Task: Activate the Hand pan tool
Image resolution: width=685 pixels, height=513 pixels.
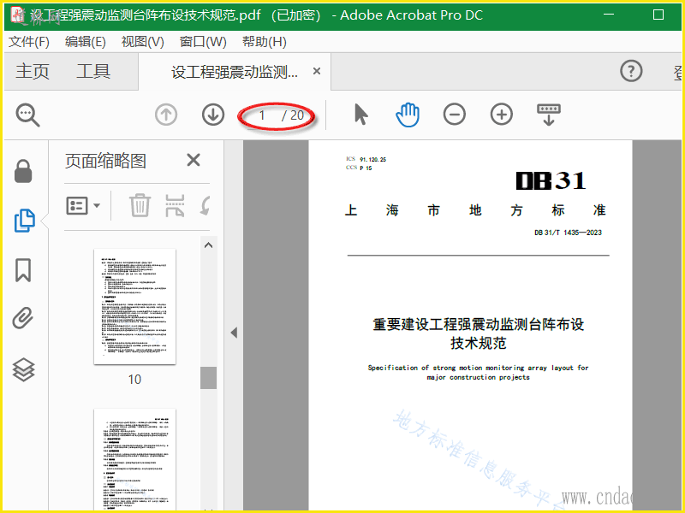Action: point(408,115)
